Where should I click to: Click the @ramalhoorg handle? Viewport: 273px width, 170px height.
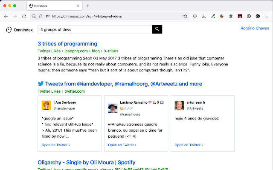(x=130, y=114)
